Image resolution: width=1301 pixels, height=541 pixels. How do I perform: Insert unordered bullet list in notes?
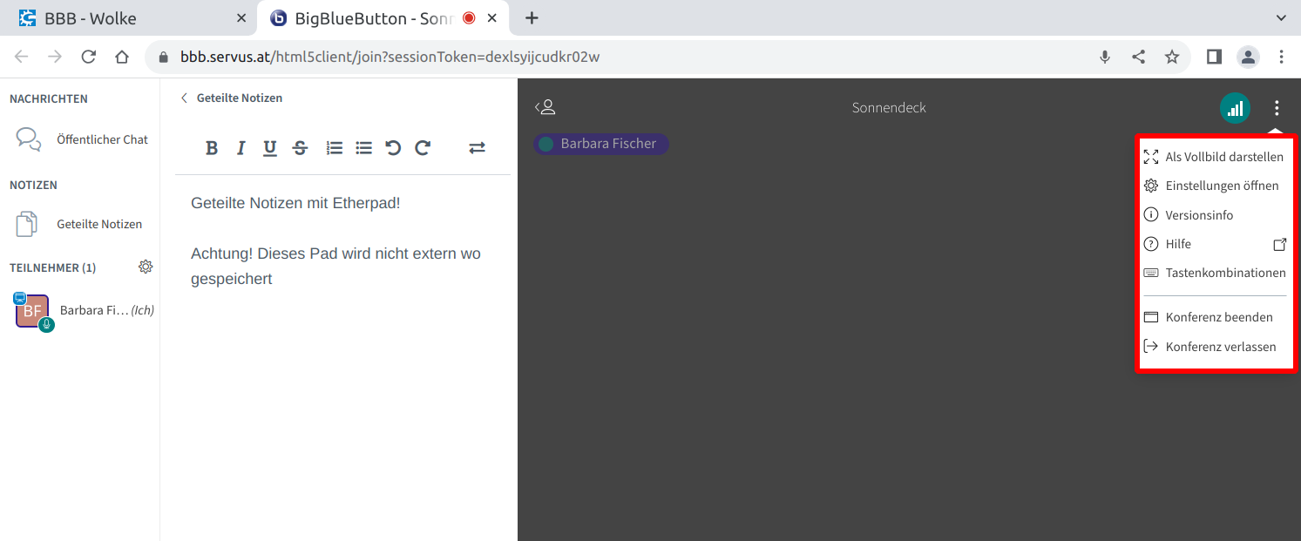pyautogui.click(x=364, y=148)
